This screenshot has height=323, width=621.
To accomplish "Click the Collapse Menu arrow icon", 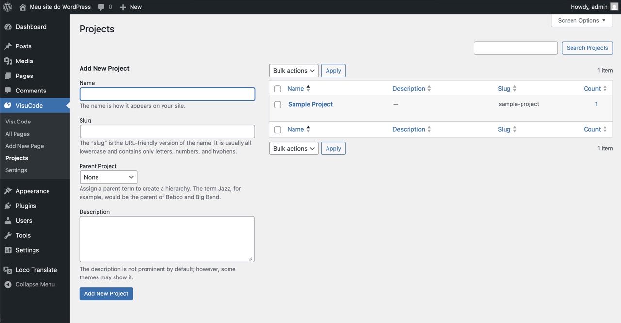I will click(x=8, y=285).
